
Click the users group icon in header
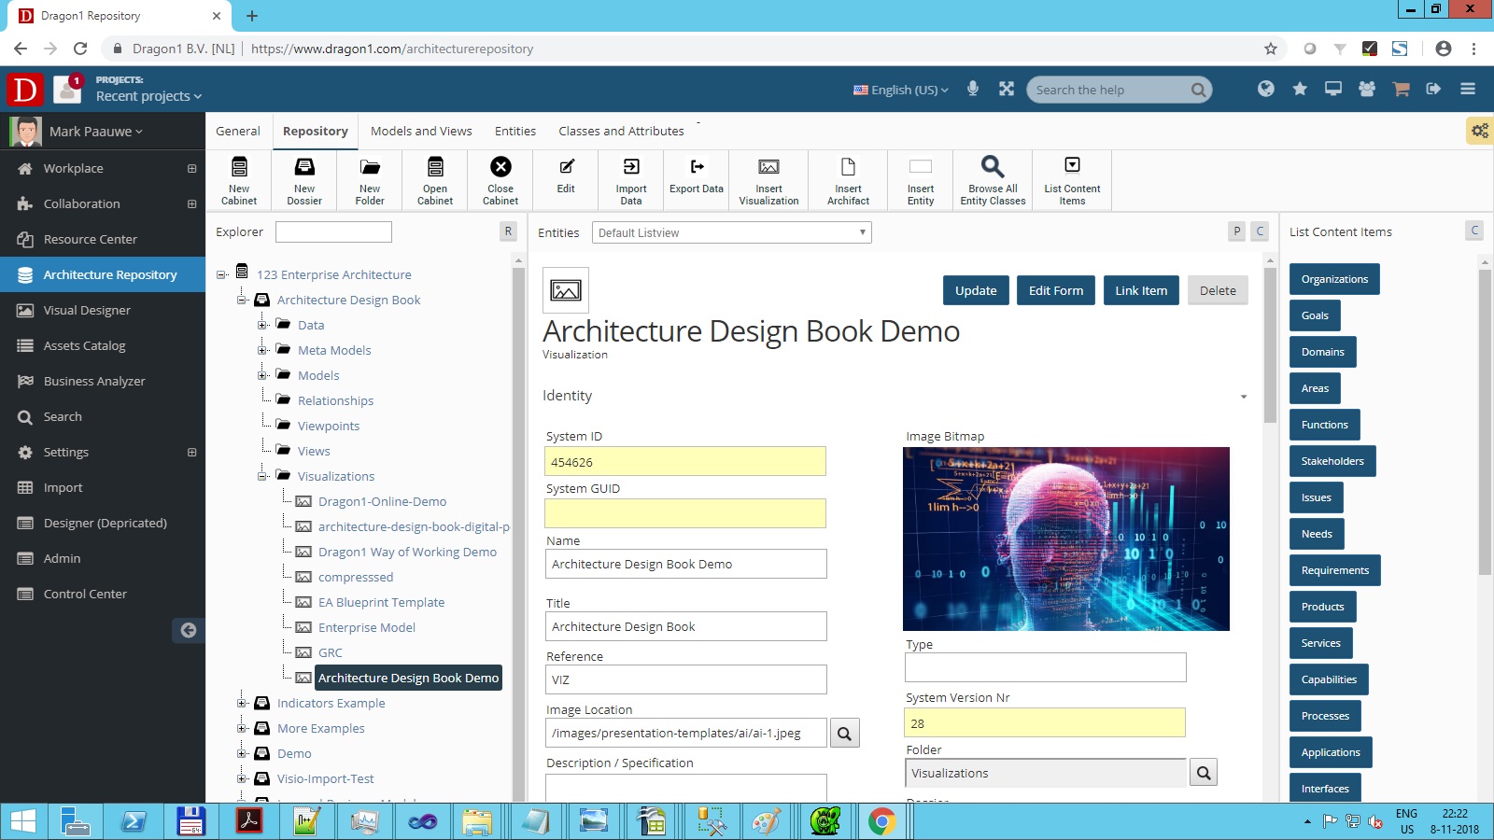[1367, 89]
